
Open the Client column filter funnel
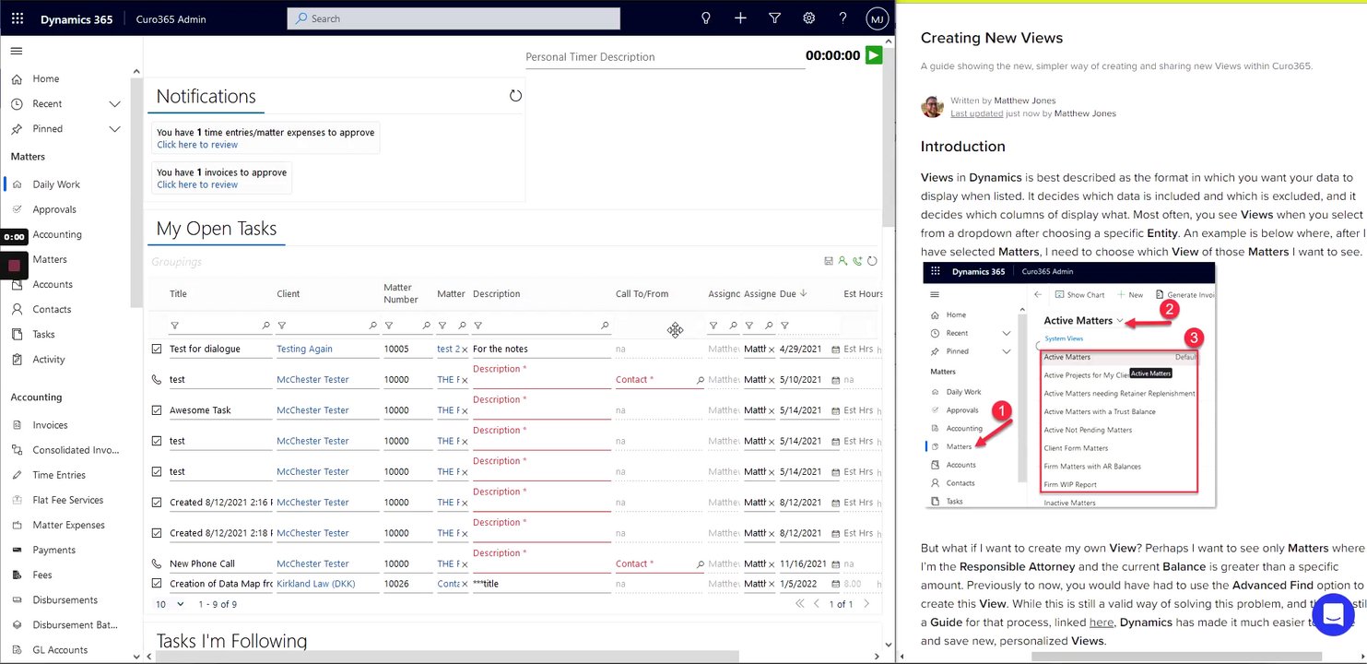pos(282,326)
